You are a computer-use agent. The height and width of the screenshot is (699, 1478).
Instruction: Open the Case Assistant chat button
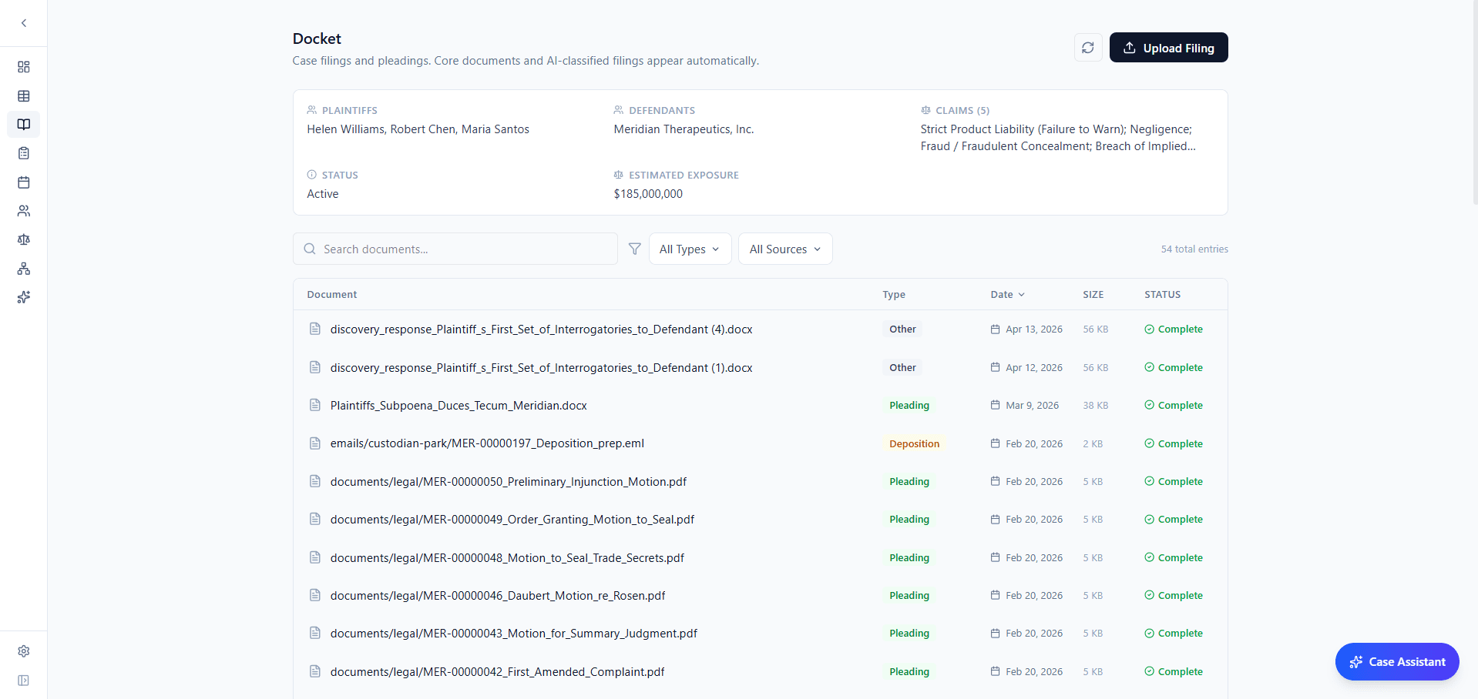pos(1397,661)
